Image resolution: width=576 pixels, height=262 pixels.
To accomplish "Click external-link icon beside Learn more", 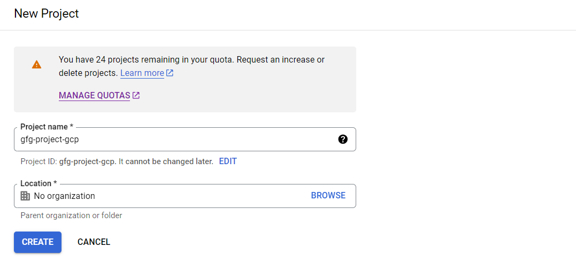I will tap(170, 73).
